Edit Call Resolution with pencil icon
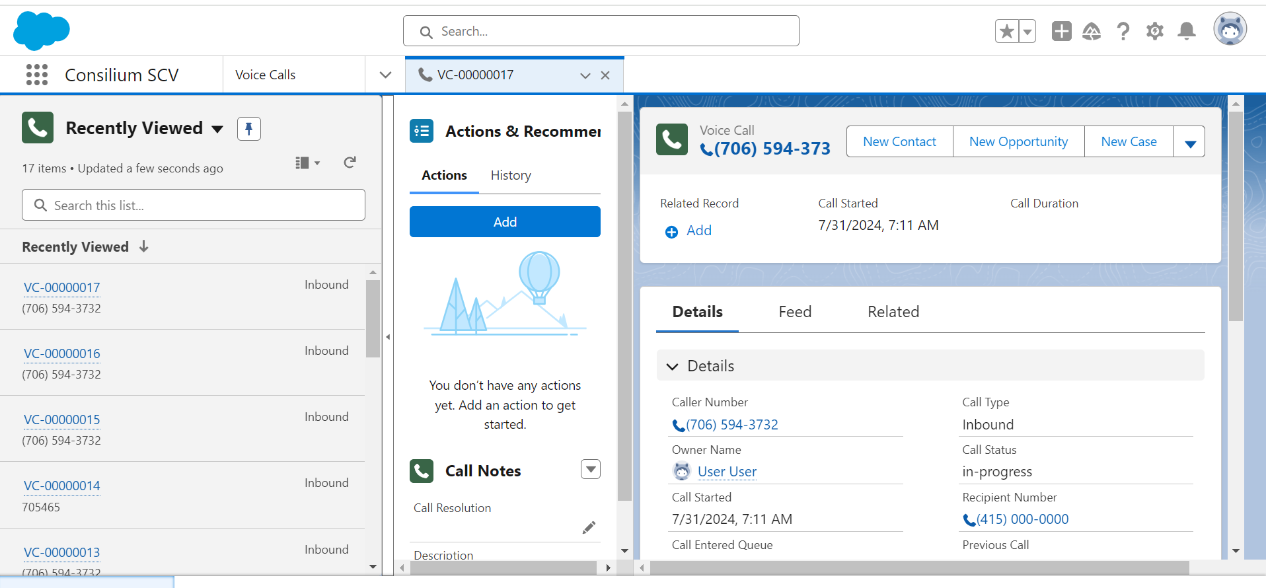This screenshot has width=1266, height=588. click(x=589, y=527)
